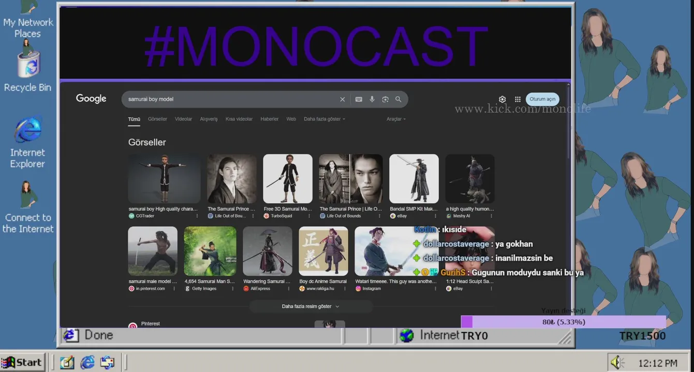
Task: Click the Oturum açın sign-in button
Action: [542, 99]
